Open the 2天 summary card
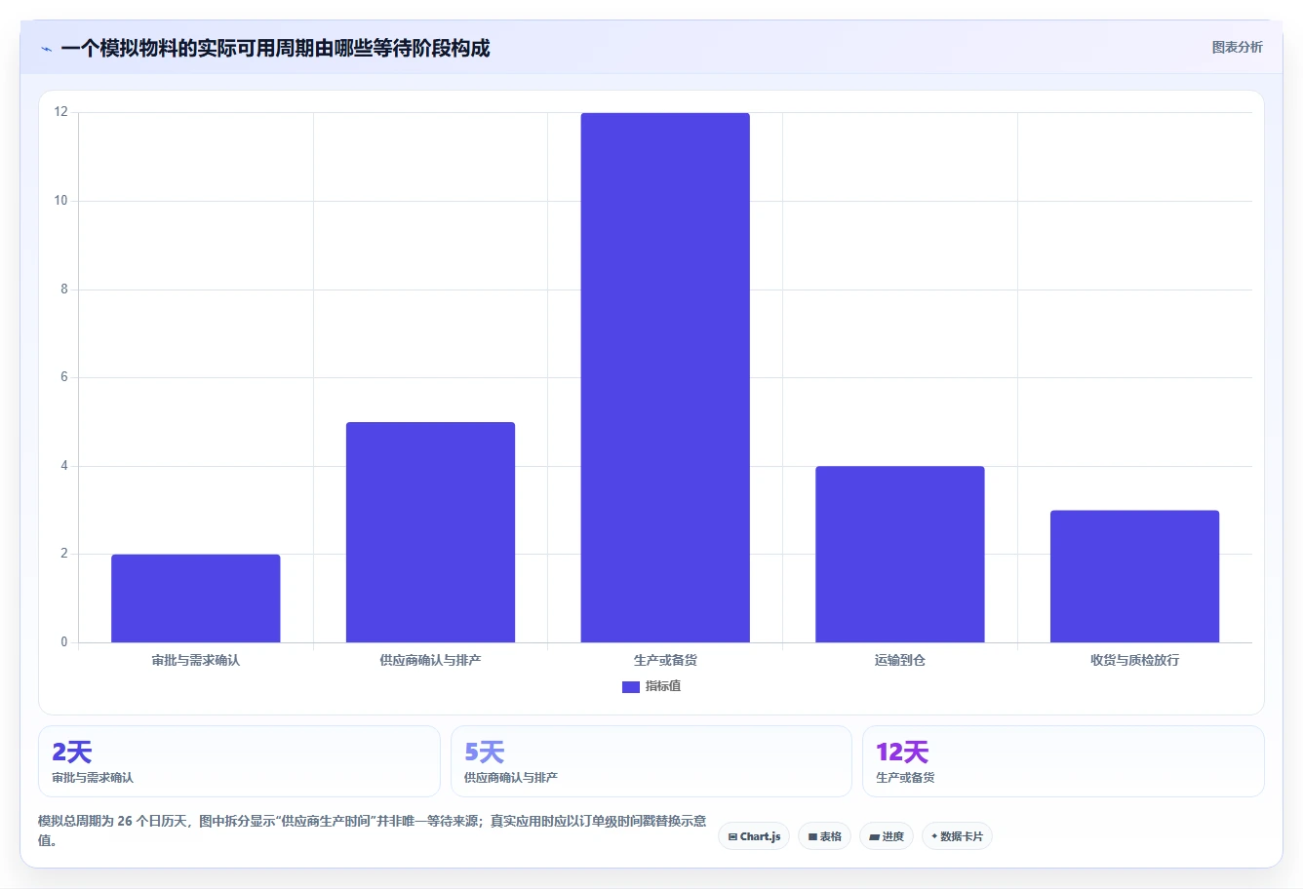Image resolution: width=1303 pixels, height=889 pixels. 239,761
